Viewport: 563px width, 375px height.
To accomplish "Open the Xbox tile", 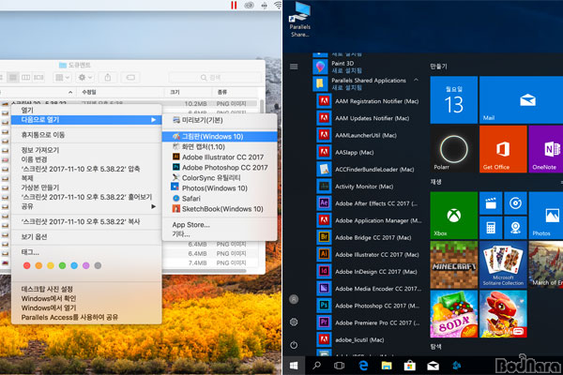I will click(x=454, y=216).
